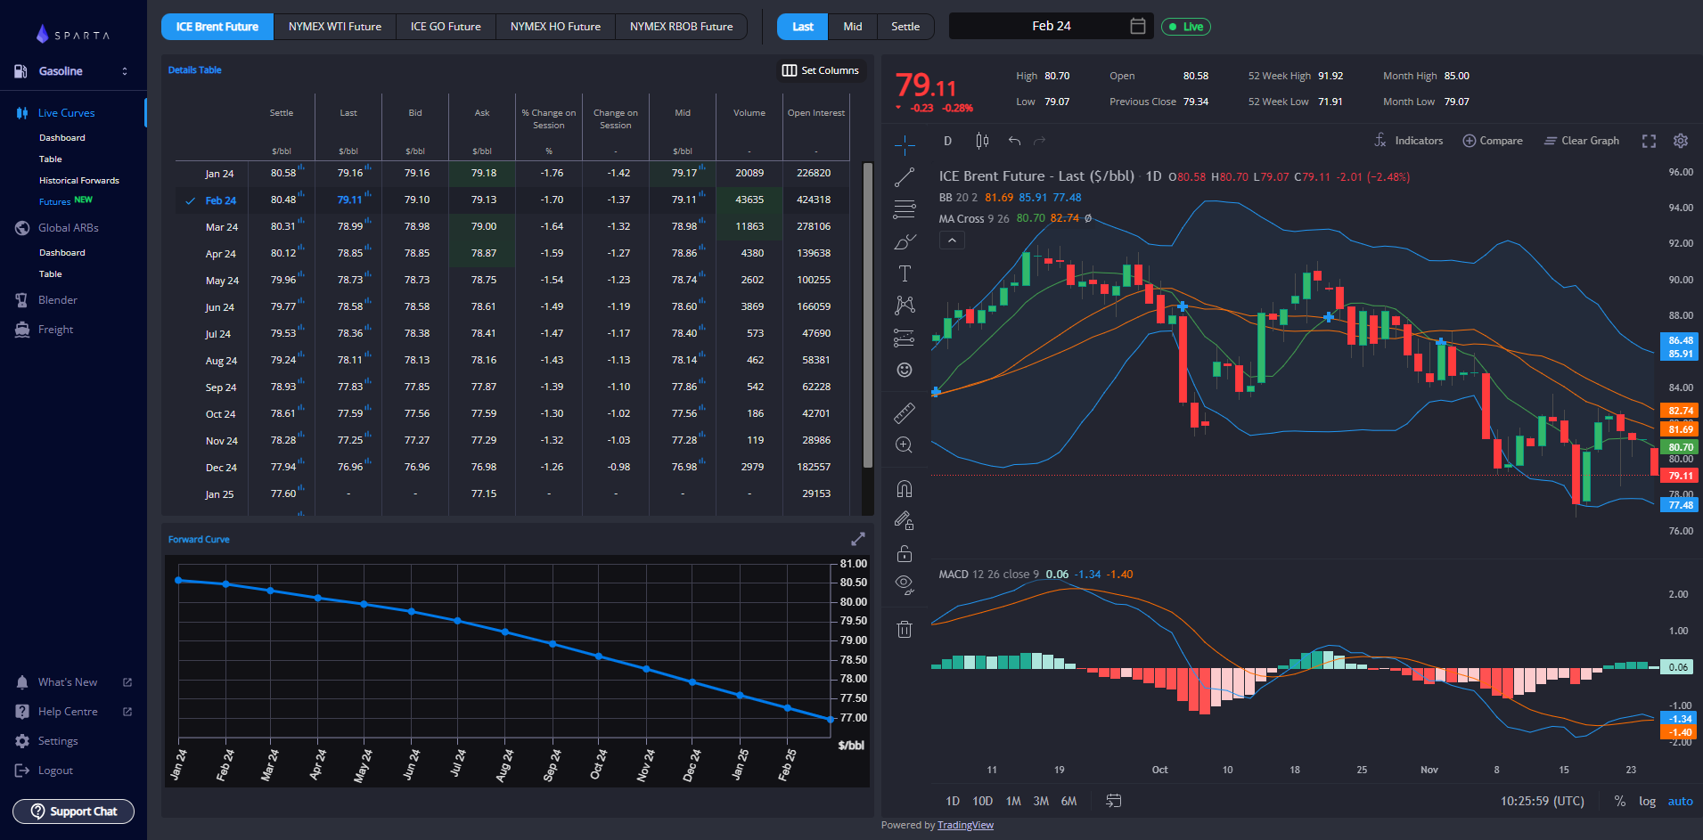Activate the zoom in tool

tap(905, 444)
